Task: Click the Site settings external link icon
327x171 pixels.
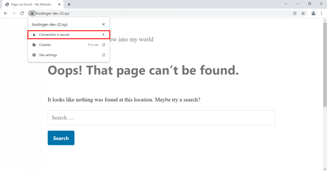Action: pyautogui.click(x=103, y=55)
